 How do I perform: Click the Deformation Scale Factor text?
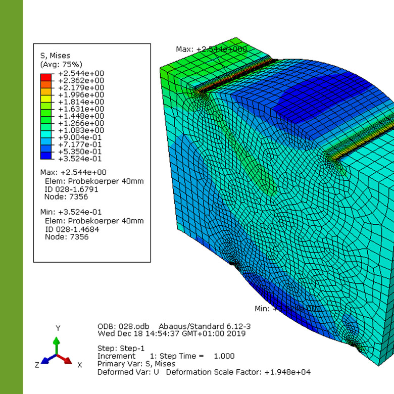coord(238,372)
